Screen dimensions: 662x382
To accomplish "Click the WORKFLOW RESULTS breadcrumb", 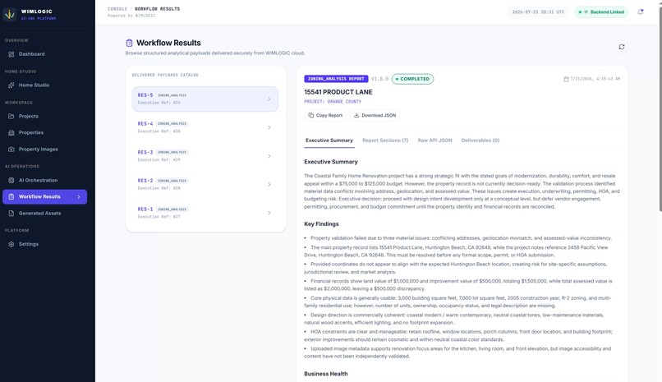I will [157, 9].
